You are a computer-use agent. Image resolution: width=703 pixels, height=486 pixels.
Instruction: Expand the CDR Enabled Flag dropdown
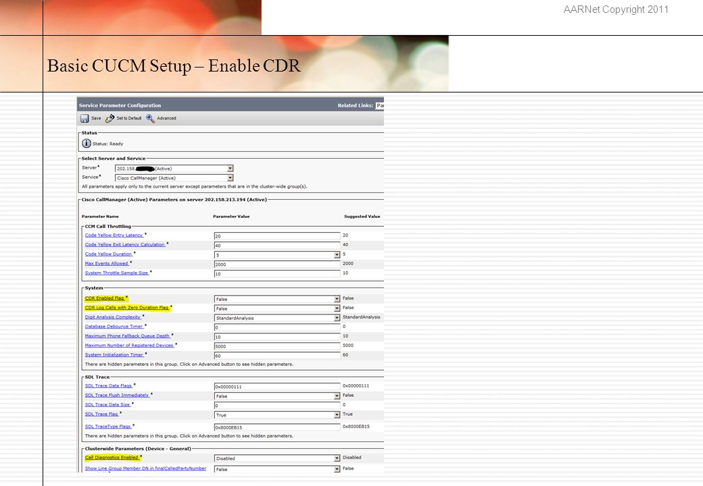point(277,299)
